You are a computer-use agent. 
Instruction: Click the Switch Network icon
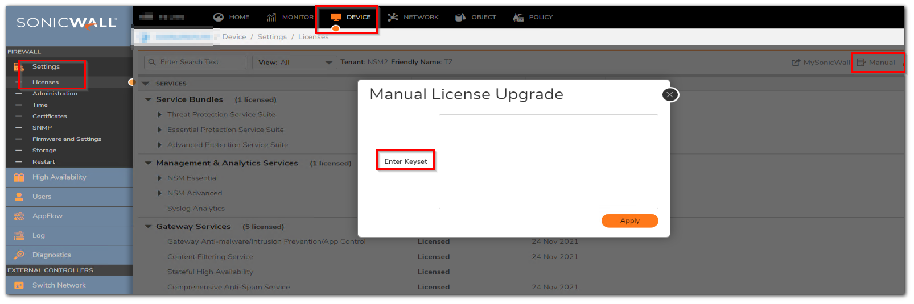click(x=19, y=285)
